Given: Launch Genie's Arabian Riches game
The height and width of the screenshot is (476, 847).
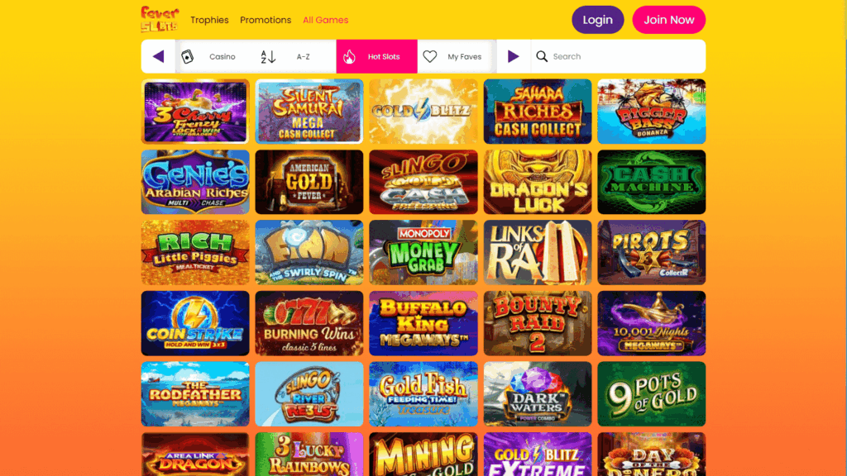Looking at the screenshot, I should [x=195, y=182].
